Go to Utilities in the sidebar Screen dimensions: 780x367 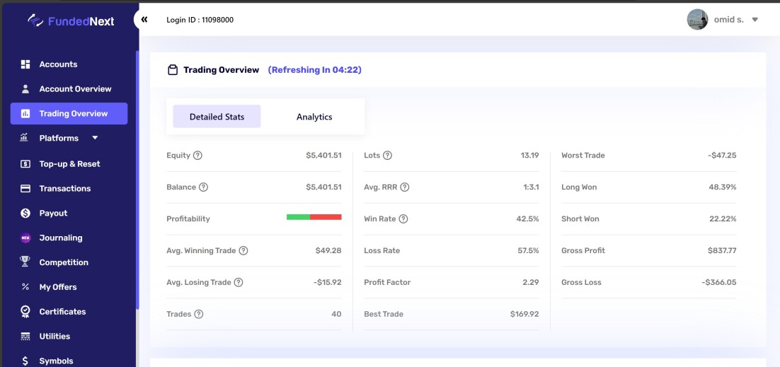[x=55, y=337]
